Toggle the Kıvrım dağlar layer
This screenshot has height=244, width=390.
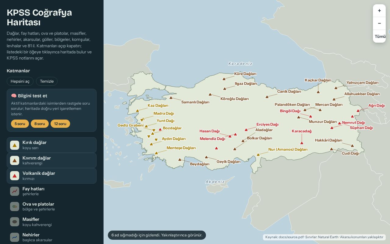[51, 160]
